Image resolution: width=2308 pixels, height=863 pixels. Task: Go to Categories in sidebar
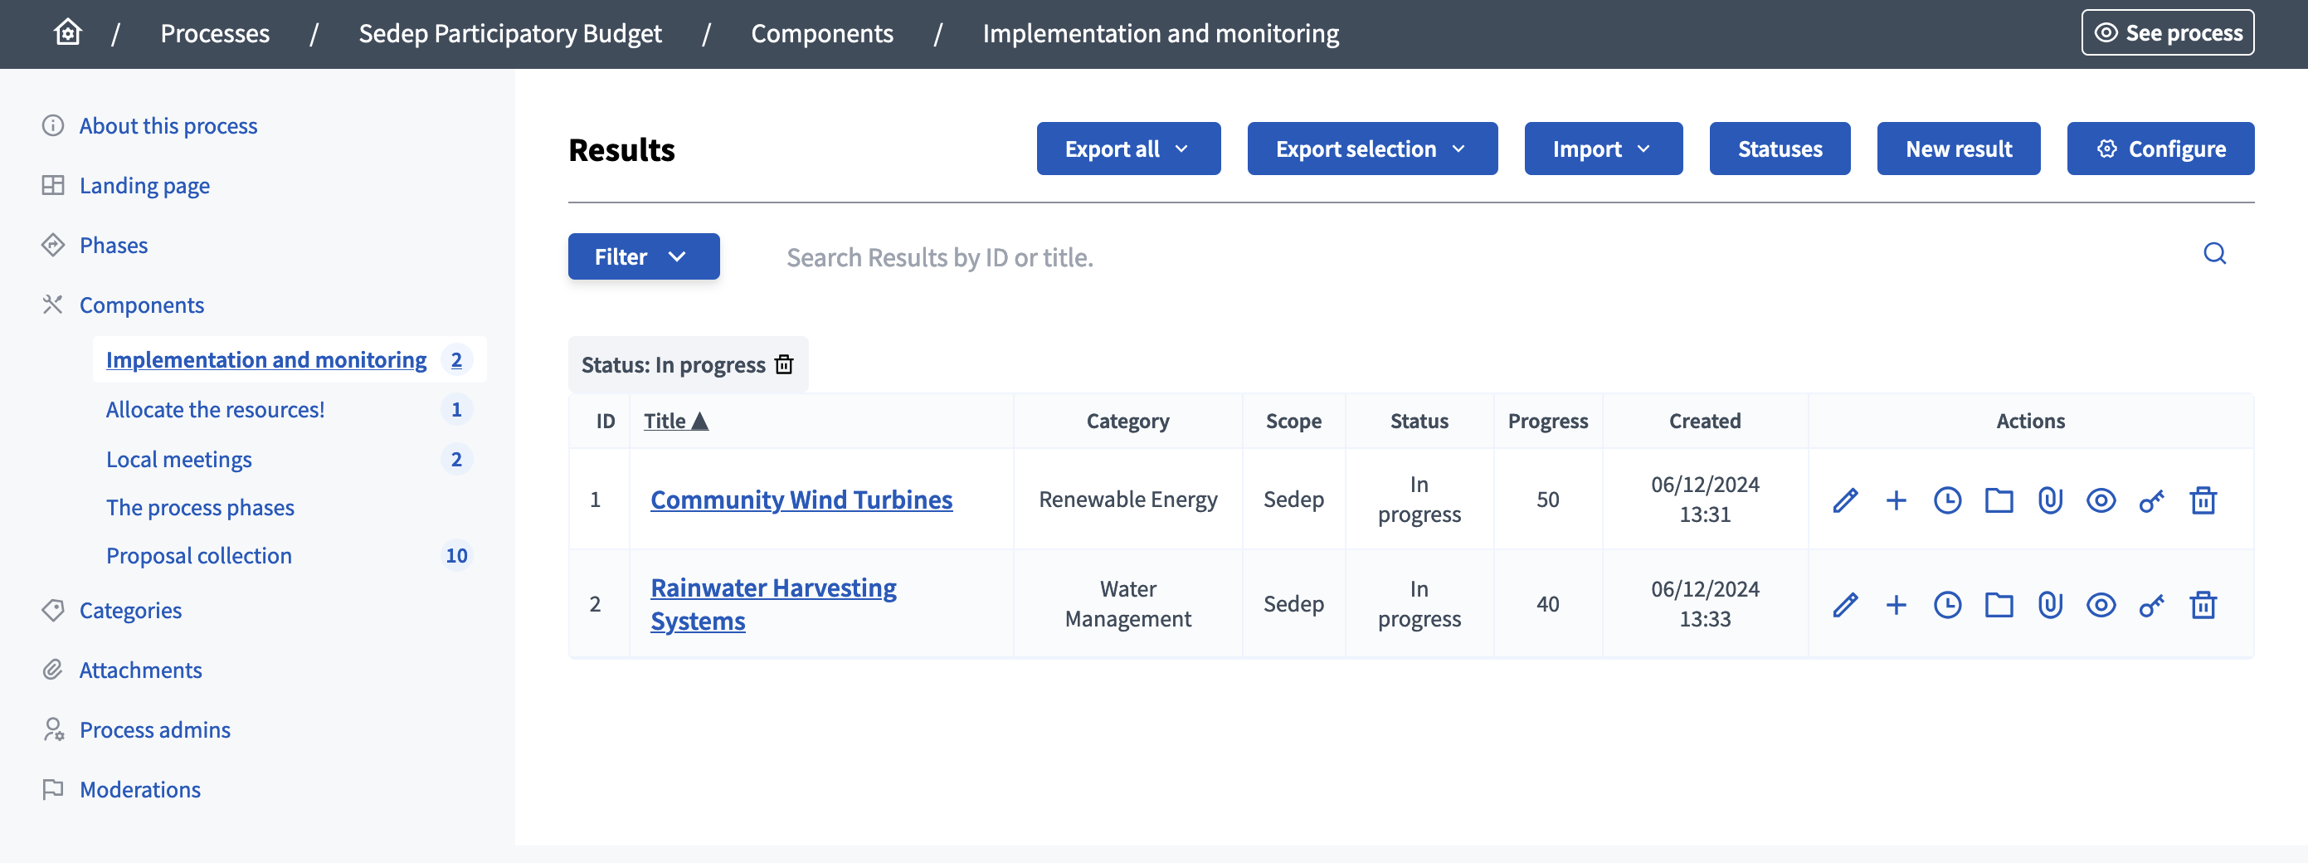[x=130, y=610]
